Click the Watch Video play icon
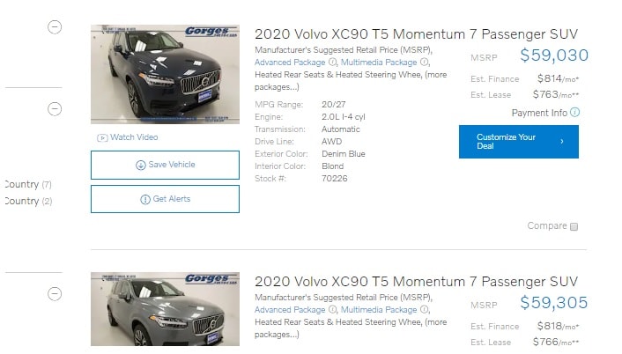The image size is (622, 354). (102, 137)
